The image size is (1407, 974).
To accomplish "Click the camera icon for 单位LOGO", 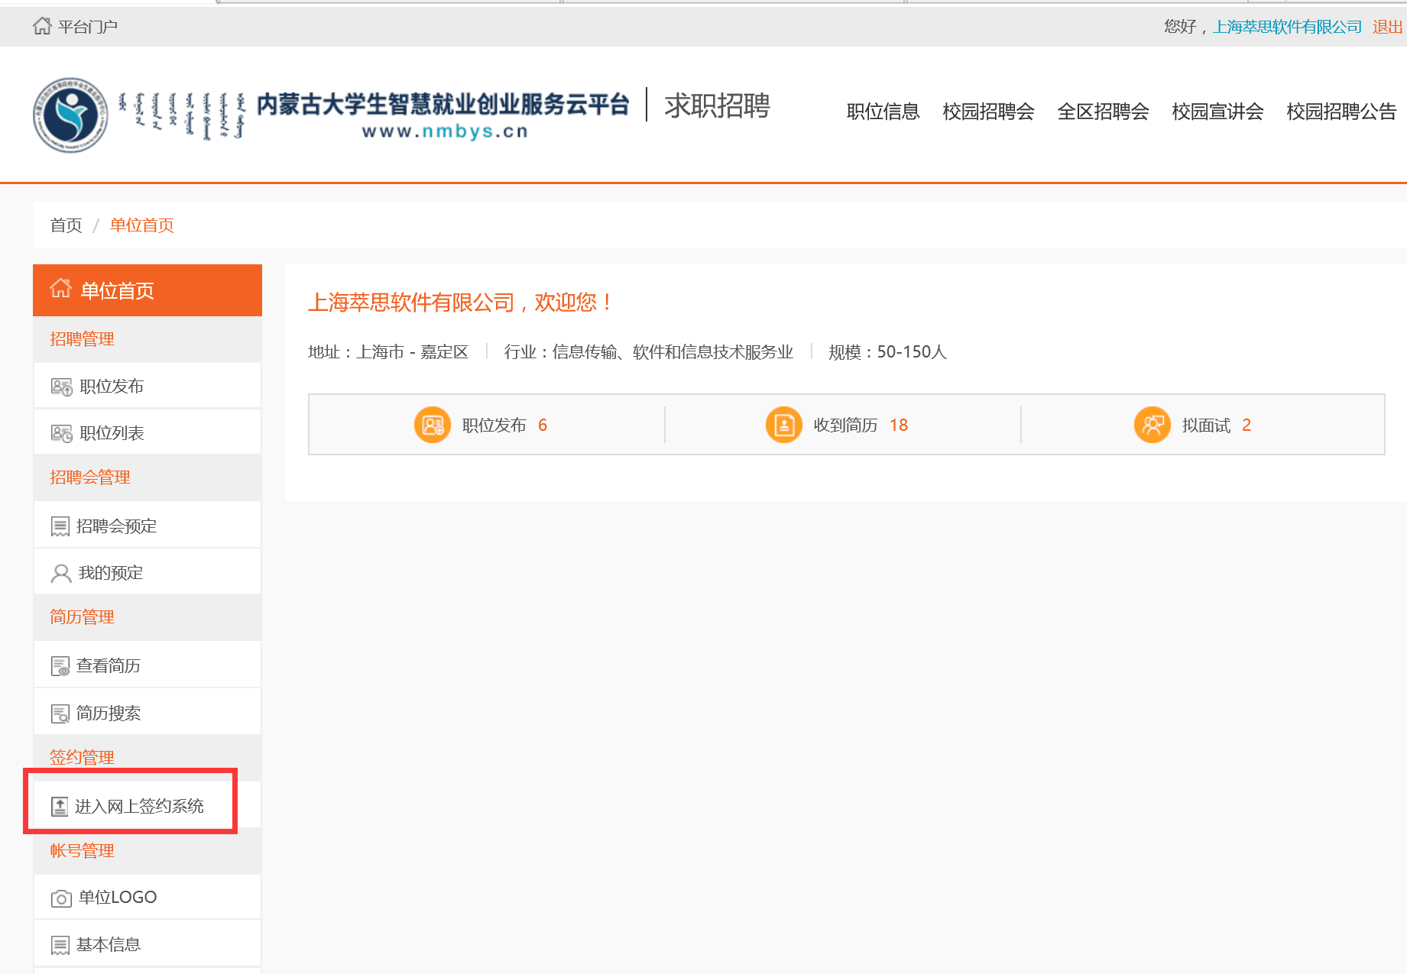I will (x=61, y=898).
